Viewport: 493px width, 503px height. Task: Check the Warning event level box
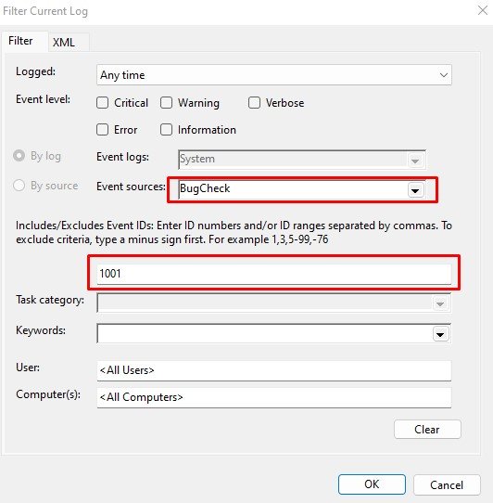166,103
